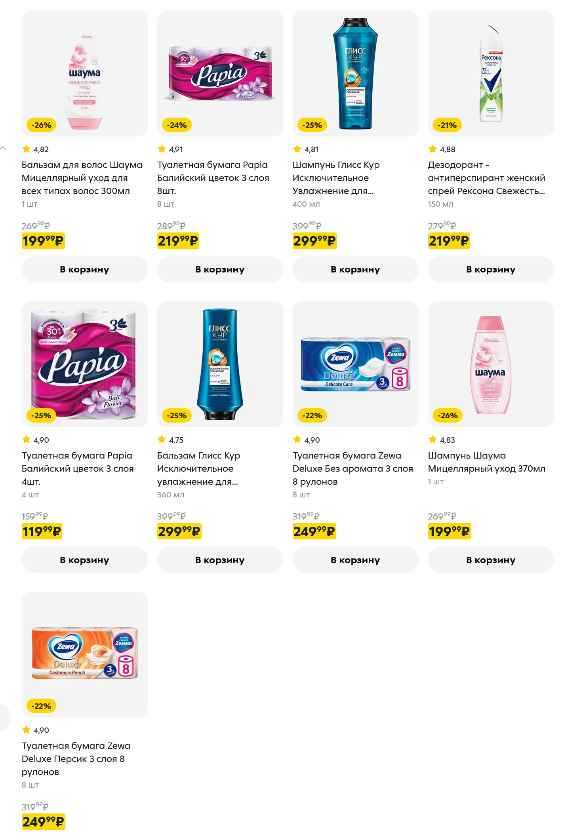Viewport: 562px width, 834px height.
Task: Add Zewa Deluxe Без аромата to cart
Action: [x=355, y=560]
